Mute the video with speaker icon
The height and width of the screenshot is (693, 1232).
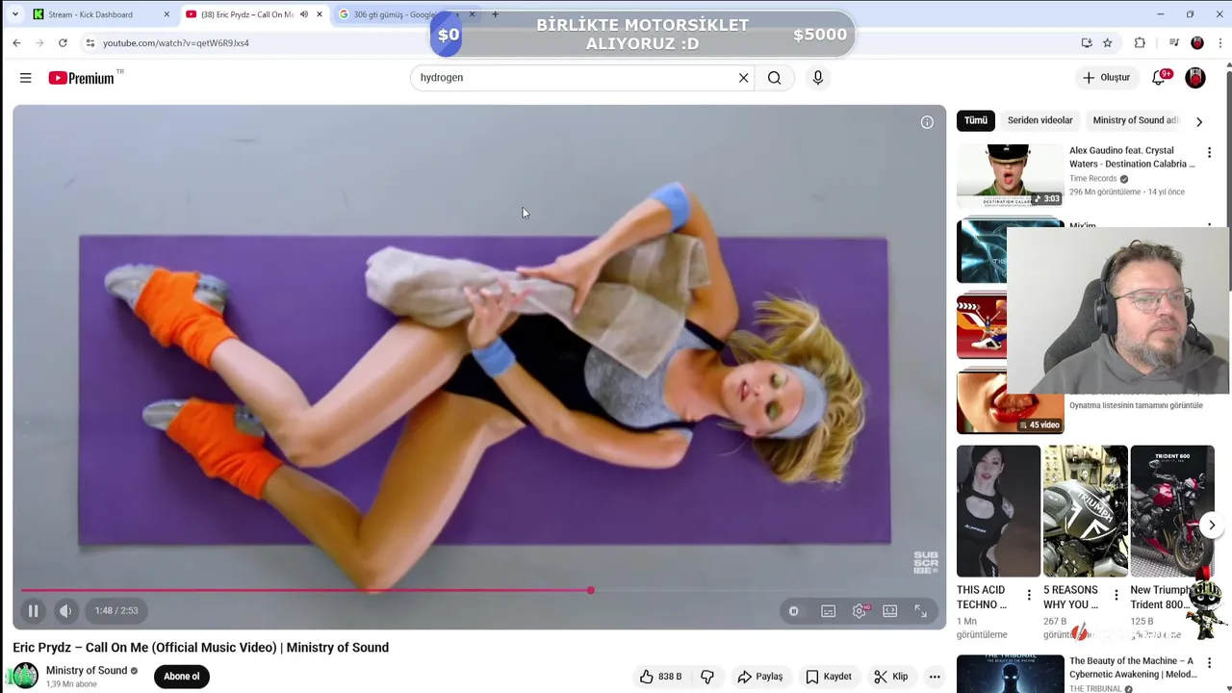65,610
